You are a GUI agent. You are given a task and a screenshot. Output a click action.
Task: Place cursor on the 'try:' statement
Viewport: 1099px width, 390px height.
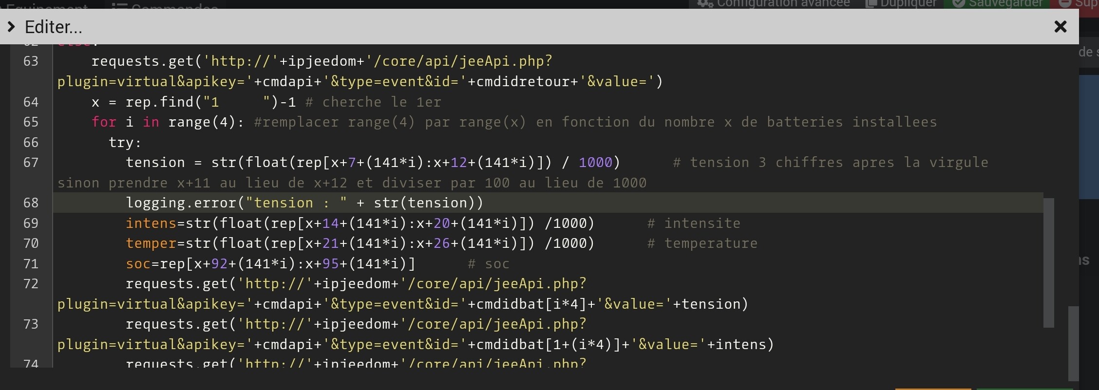(125, 143)
